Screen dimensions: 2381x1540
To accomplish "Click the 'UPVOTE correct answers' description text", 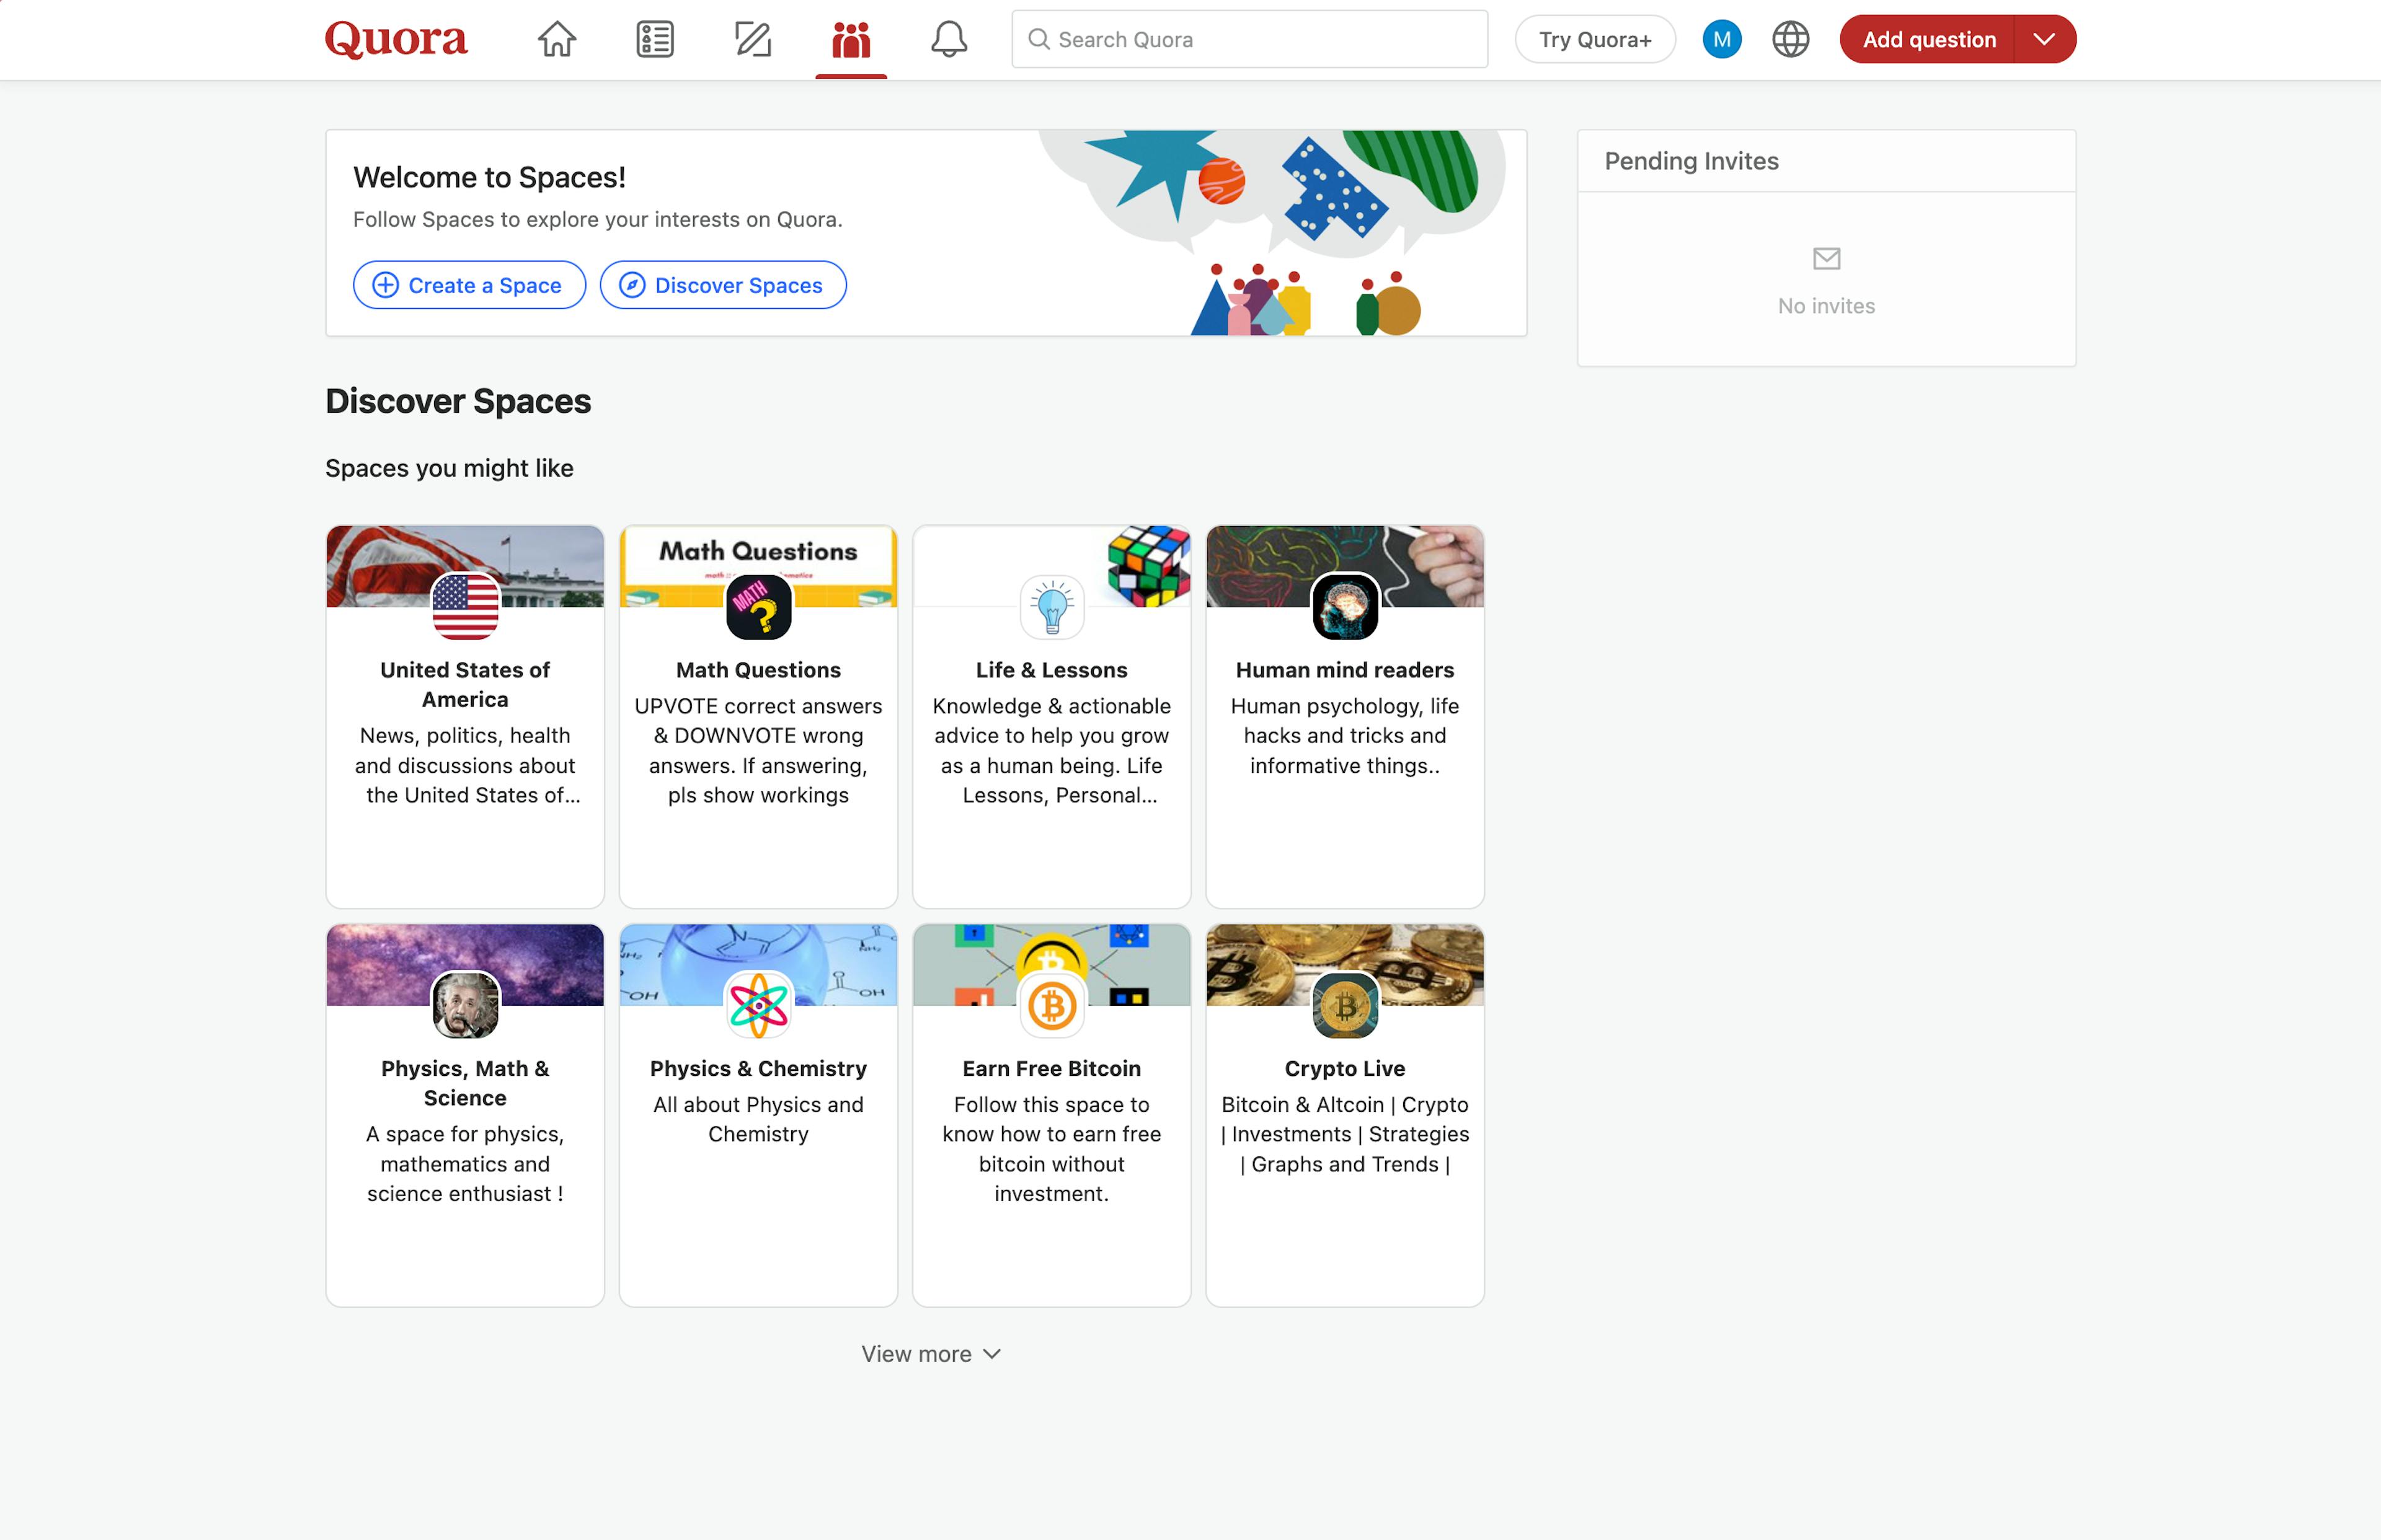I will (758, 750).
